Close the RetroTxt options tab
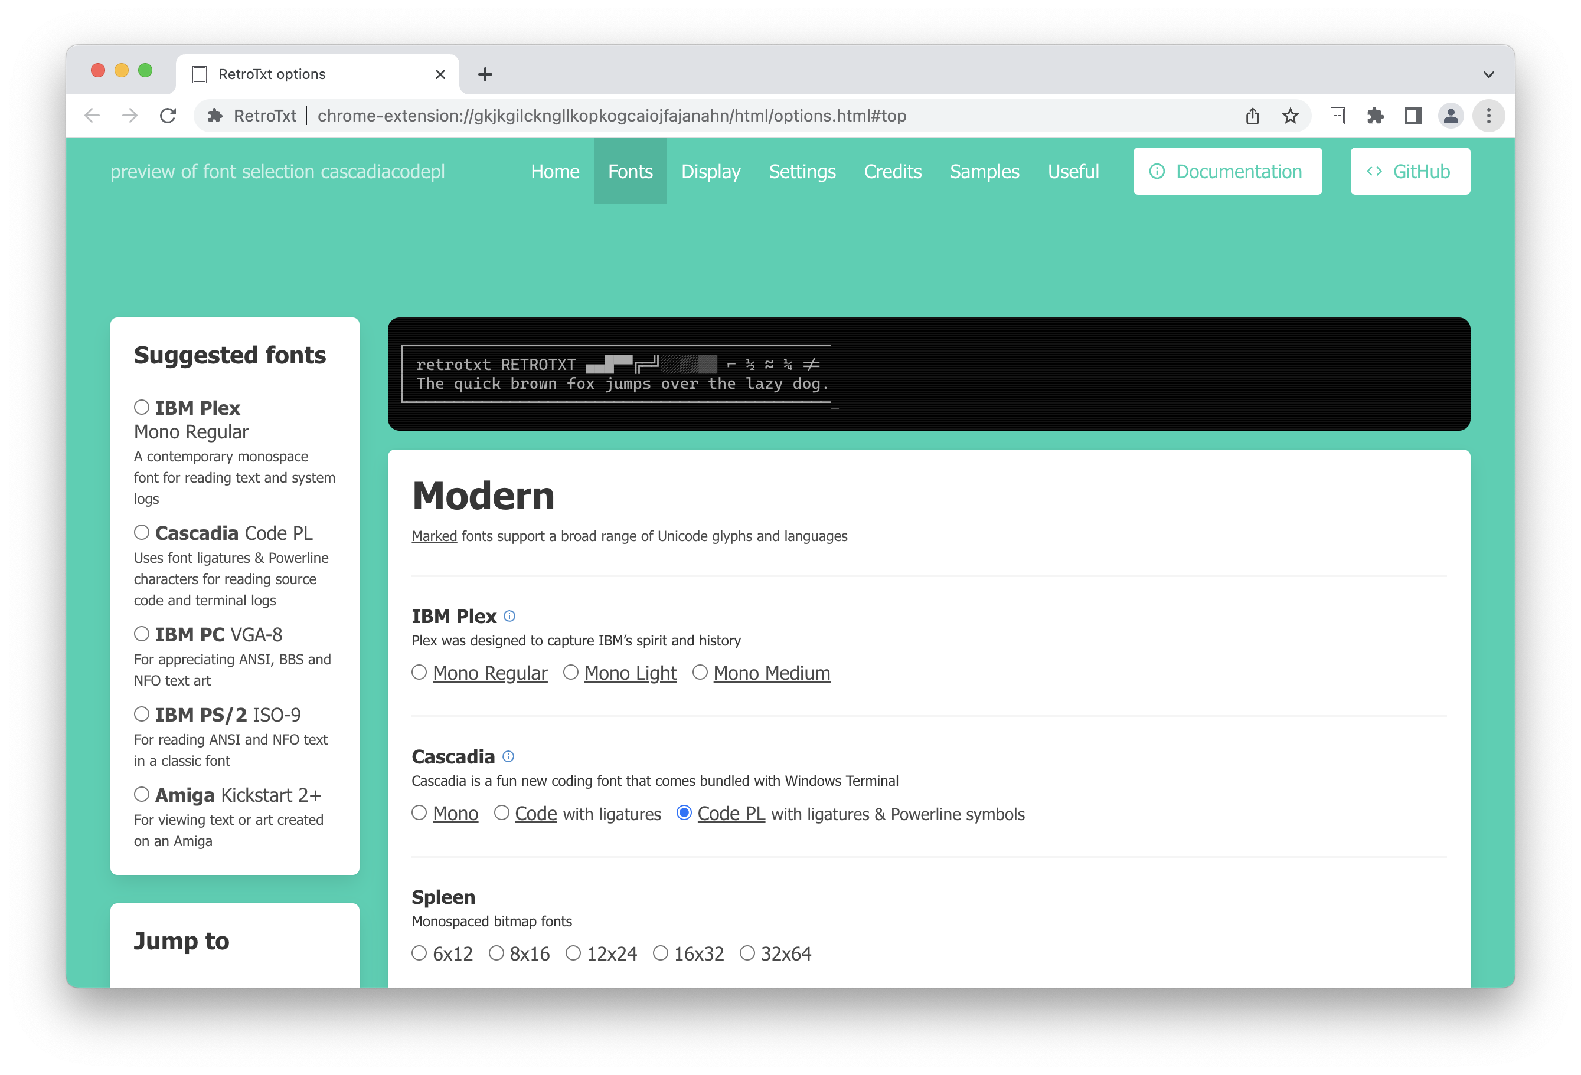The height and width of the screenshot is (1075, 1581). click(x=440, y=74)
